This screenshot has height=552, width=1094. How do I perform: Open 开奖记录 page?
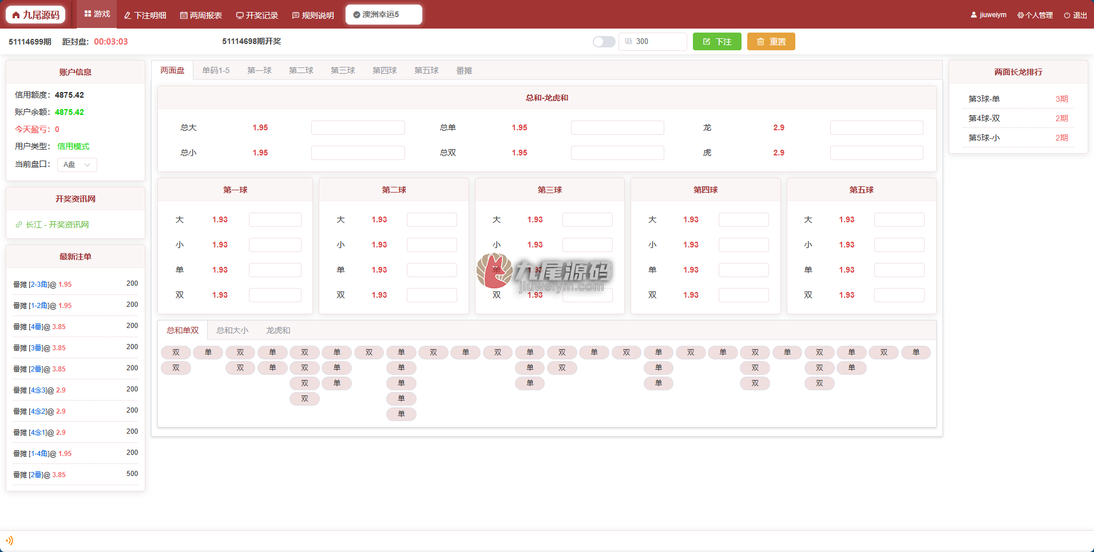(x=257, y=15)
